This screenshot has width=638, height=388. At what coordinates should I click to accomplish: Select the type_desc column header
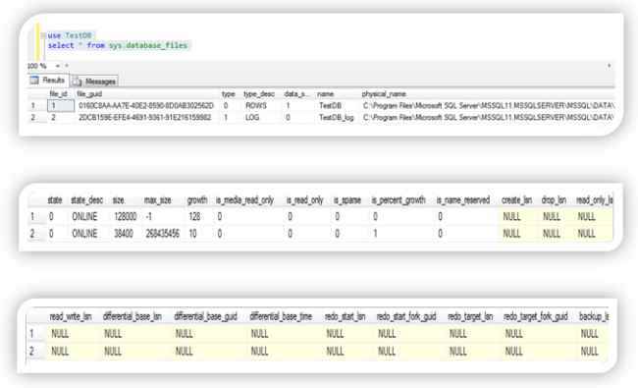click(x=259, y=94)
